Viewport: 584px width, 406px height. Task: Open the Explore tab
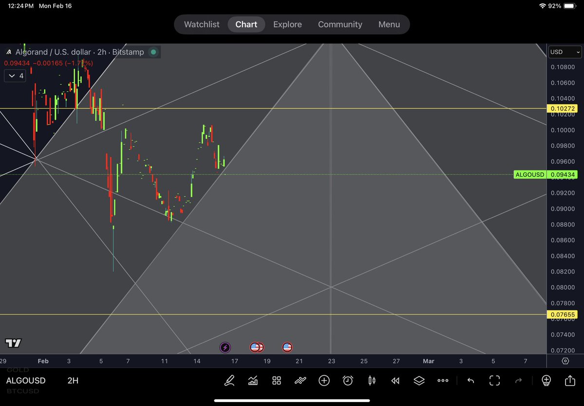click(287, 24)
